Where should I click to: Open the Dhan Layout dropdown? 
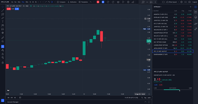(x=172, y=2)
